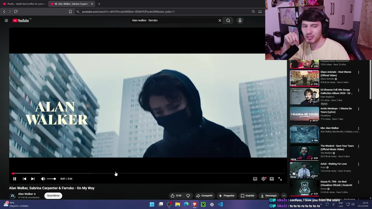
Task: Start voice search with the microphone
Action: click(240, 20)
